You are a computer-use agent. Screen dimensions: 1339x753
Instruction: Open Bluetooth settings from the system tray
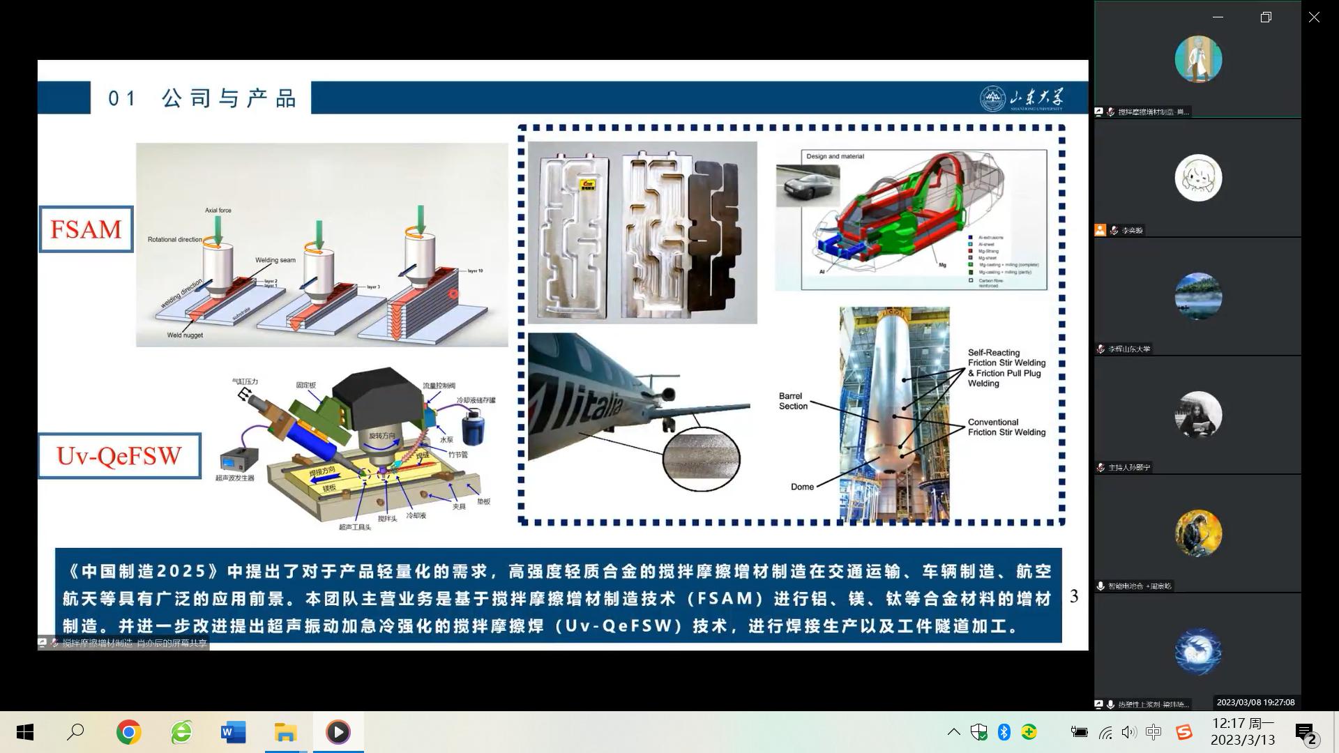(1004, 732)
